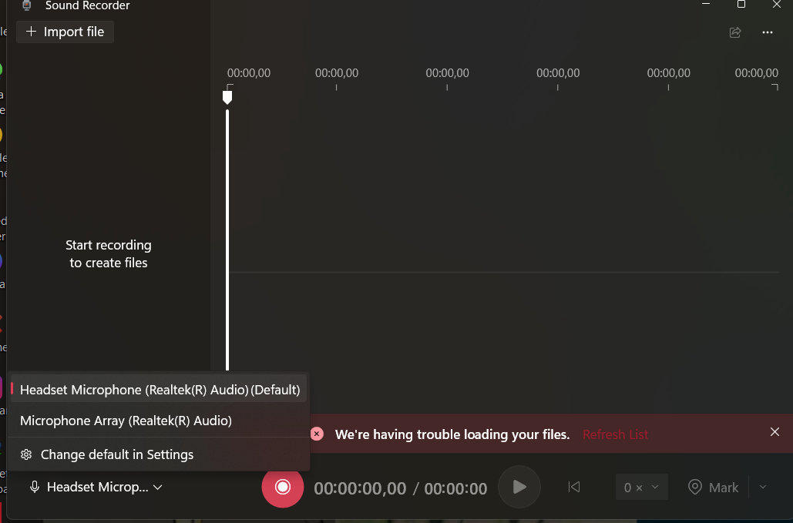Image resolution: width=793 pixels, height=523 pixels.
Task: Start recording with the red record button
Action: point(282,487)
